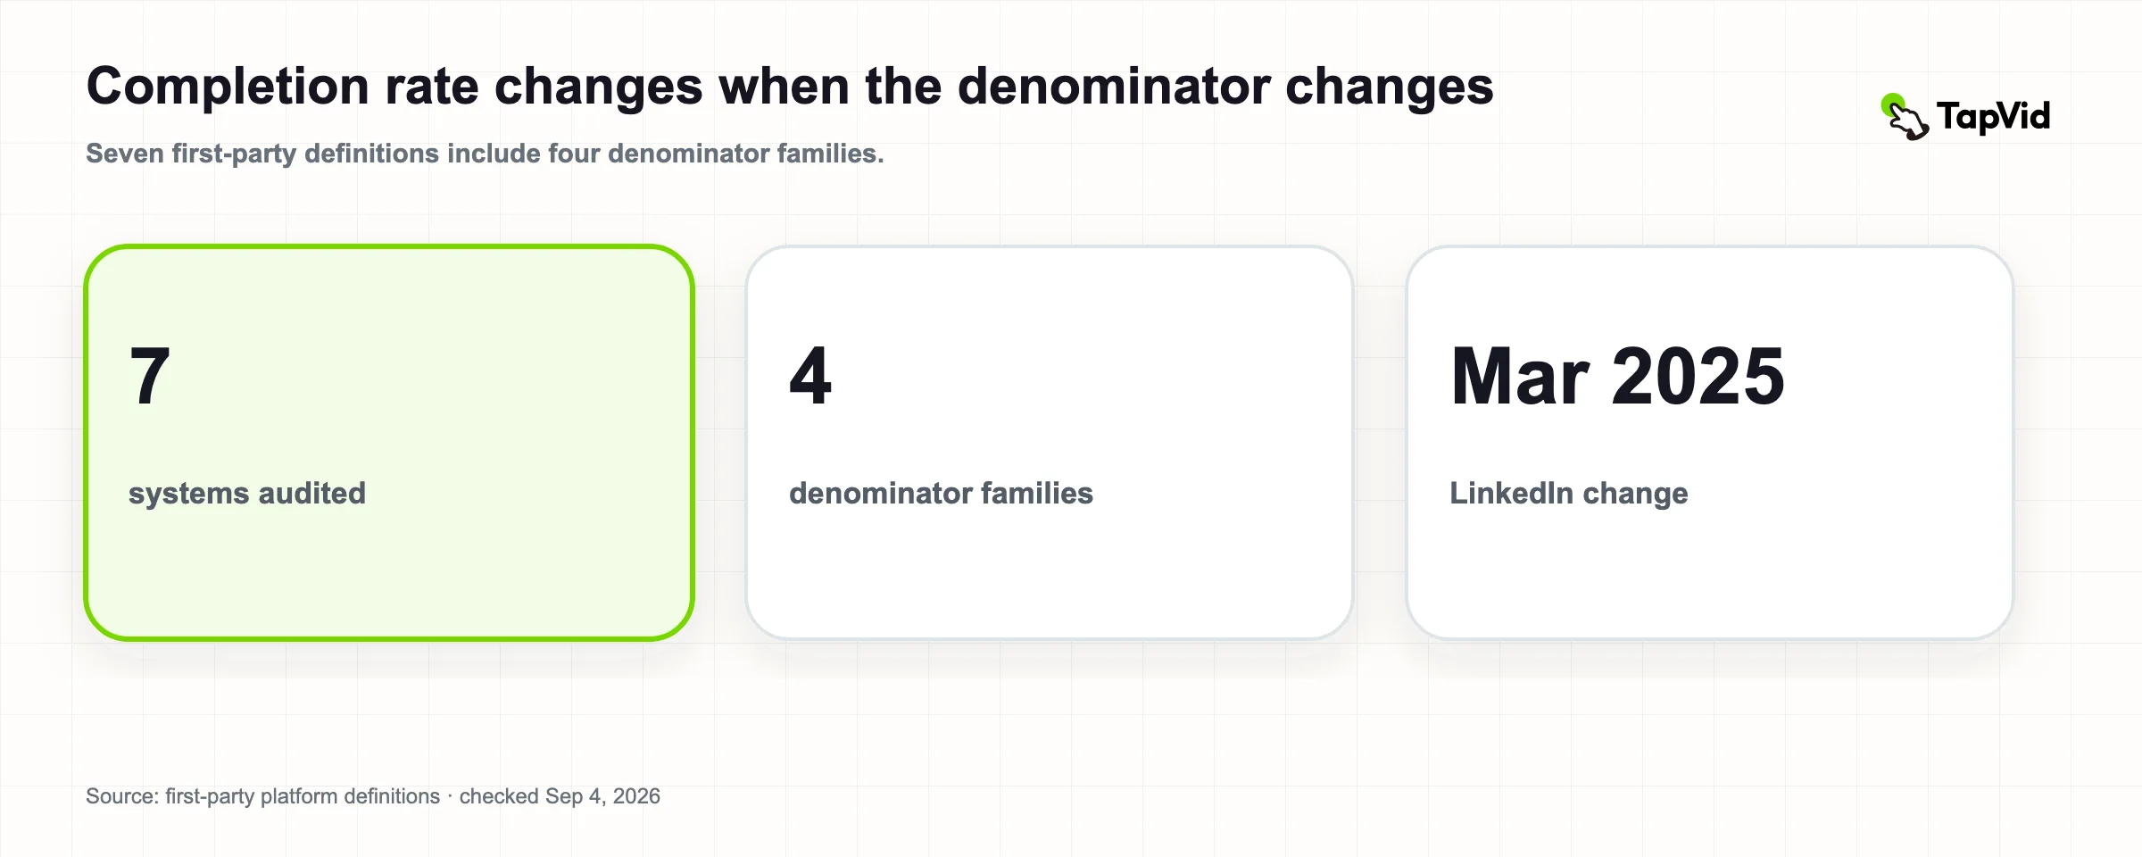
Task: Click the checked Sep 4, 2026 date
Action: [x=560, y=796]
